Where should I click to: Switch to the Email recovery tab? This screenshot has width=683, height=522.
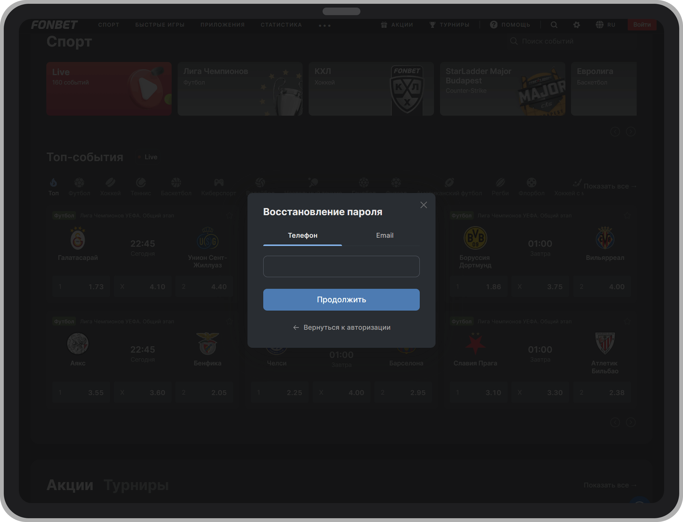pos(384,235)
